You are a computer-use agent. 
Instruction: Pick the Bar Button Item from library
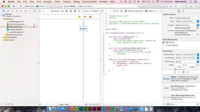pyautogui.click(x=181, y=88)
